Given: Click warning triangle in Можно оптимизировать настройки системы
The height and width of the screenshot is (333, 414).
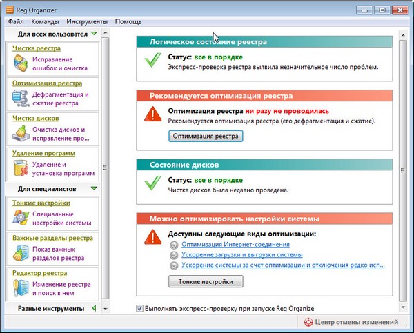Looking at the screenshot, I should coord(153,237).
